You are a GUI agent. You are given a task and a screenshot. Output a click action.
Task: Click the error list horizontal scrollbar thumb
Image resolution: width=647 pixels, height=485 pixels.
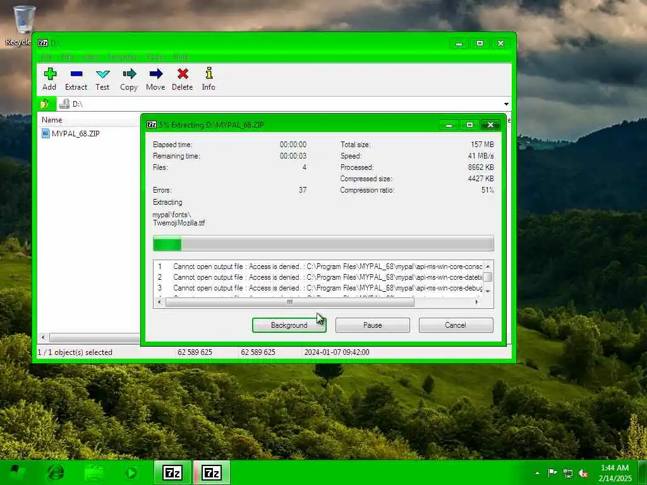289,302
